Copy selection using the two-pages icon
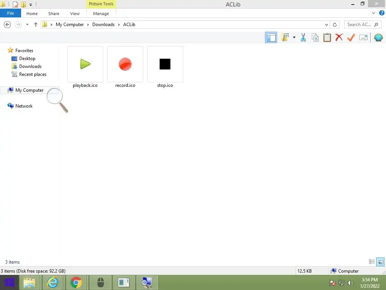 click(315, 37)
